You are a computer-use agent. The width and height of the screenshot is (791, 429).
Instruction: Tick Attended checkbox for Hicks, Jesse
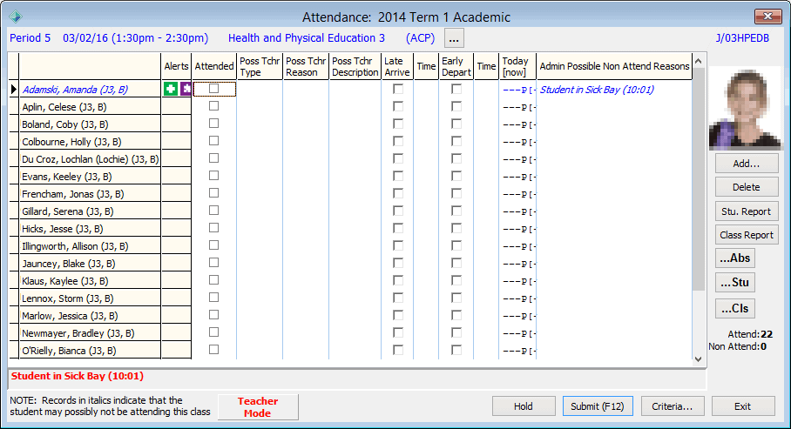pos(214,228)
